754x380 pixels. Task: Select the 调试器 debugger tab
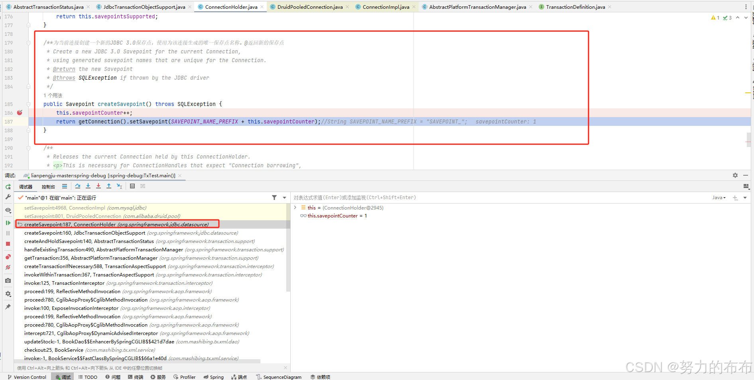(26, 186)
